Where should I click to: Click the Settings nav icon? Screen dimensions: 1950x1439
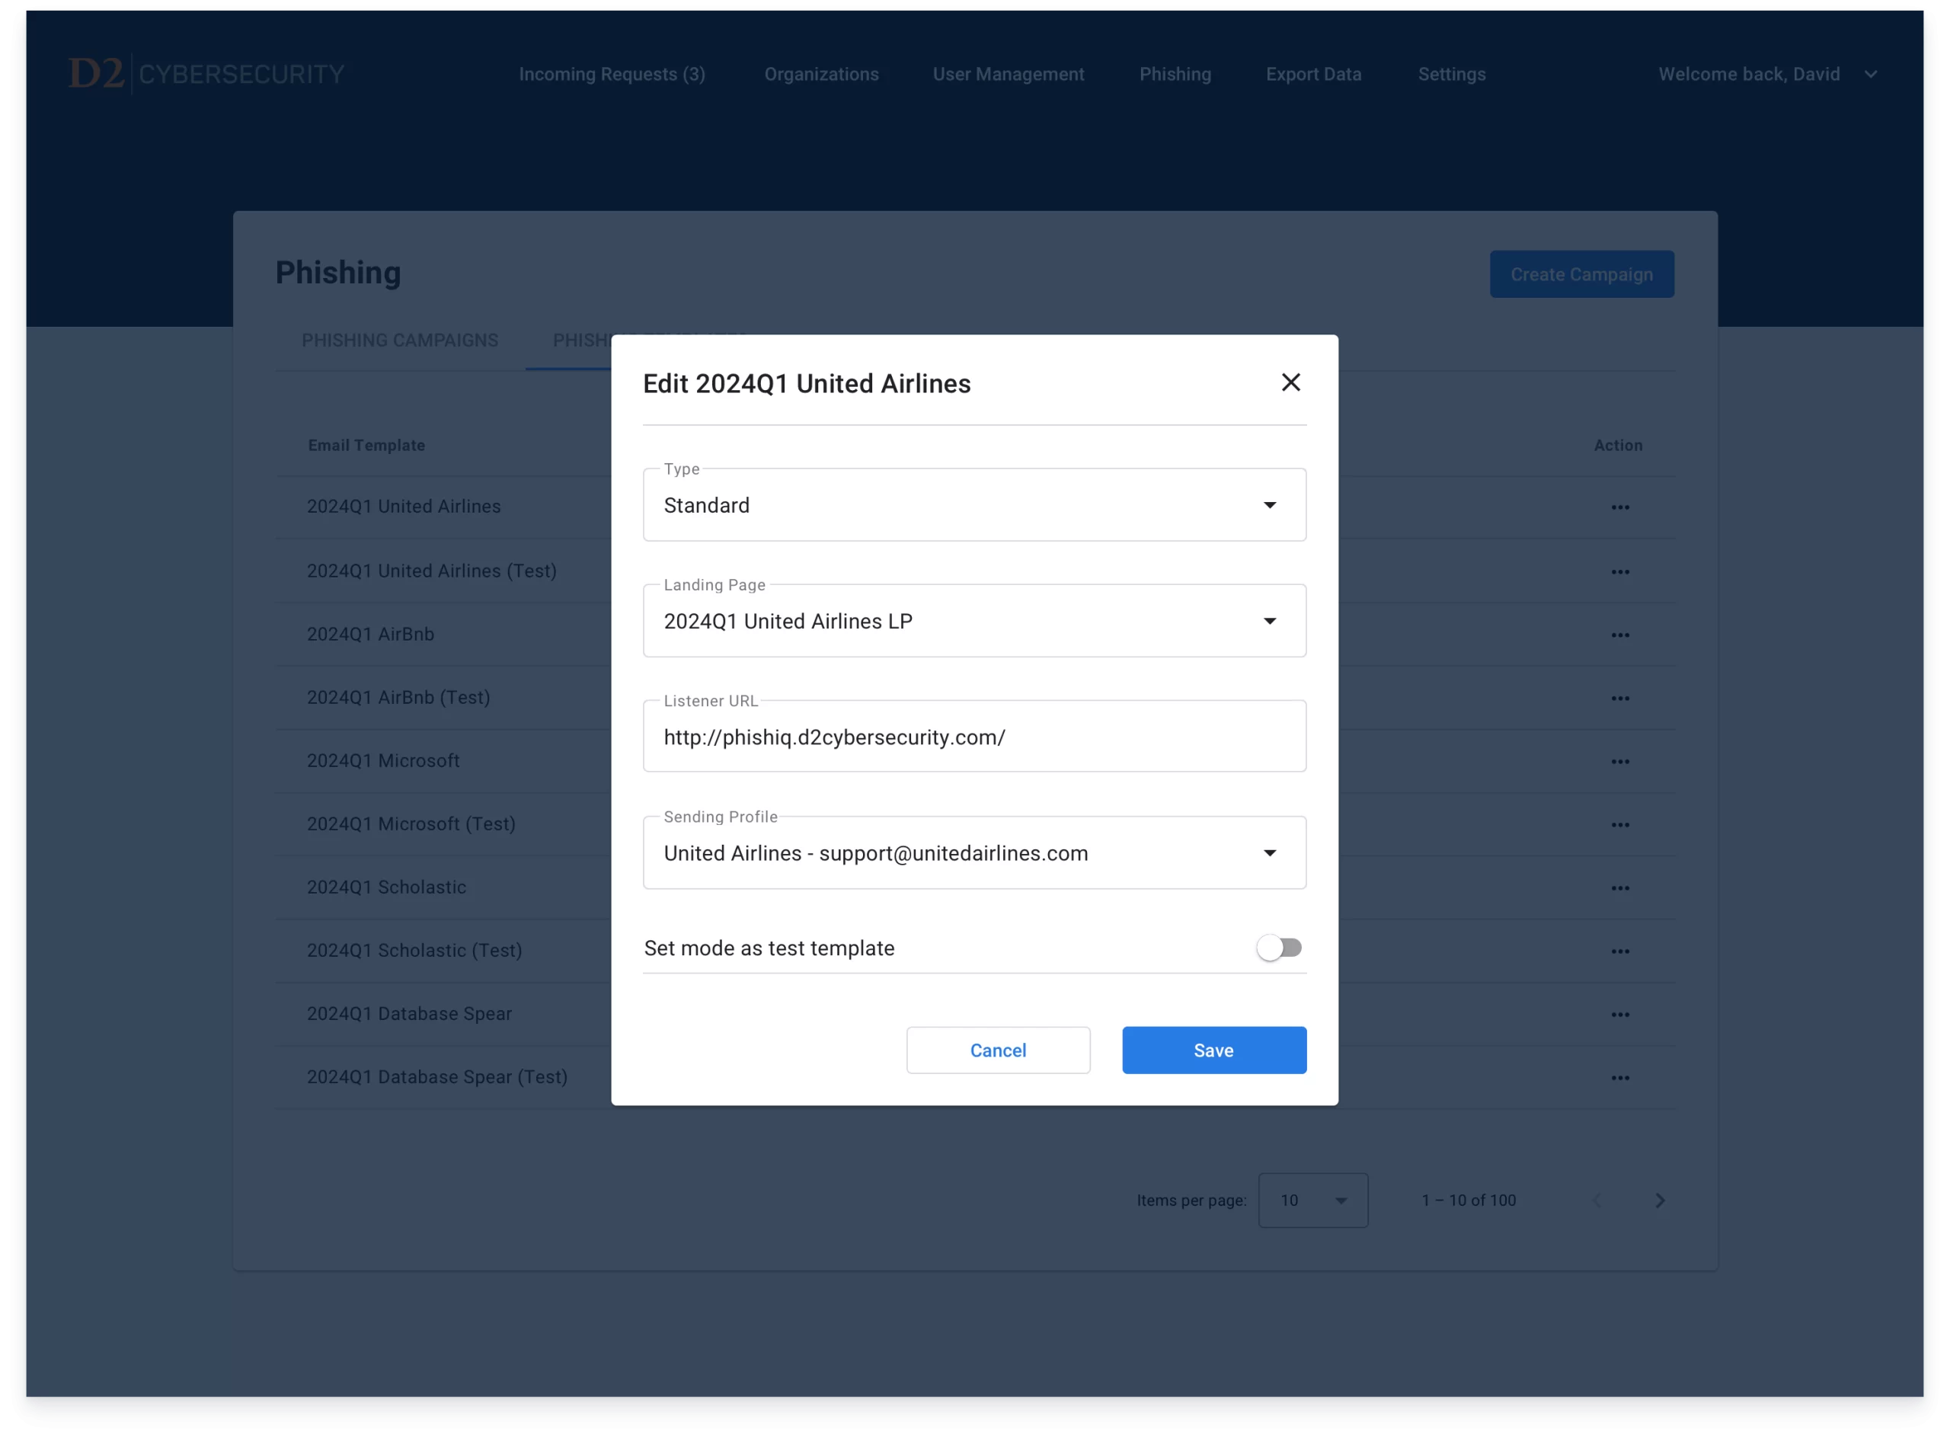[x=1450, y=74]
